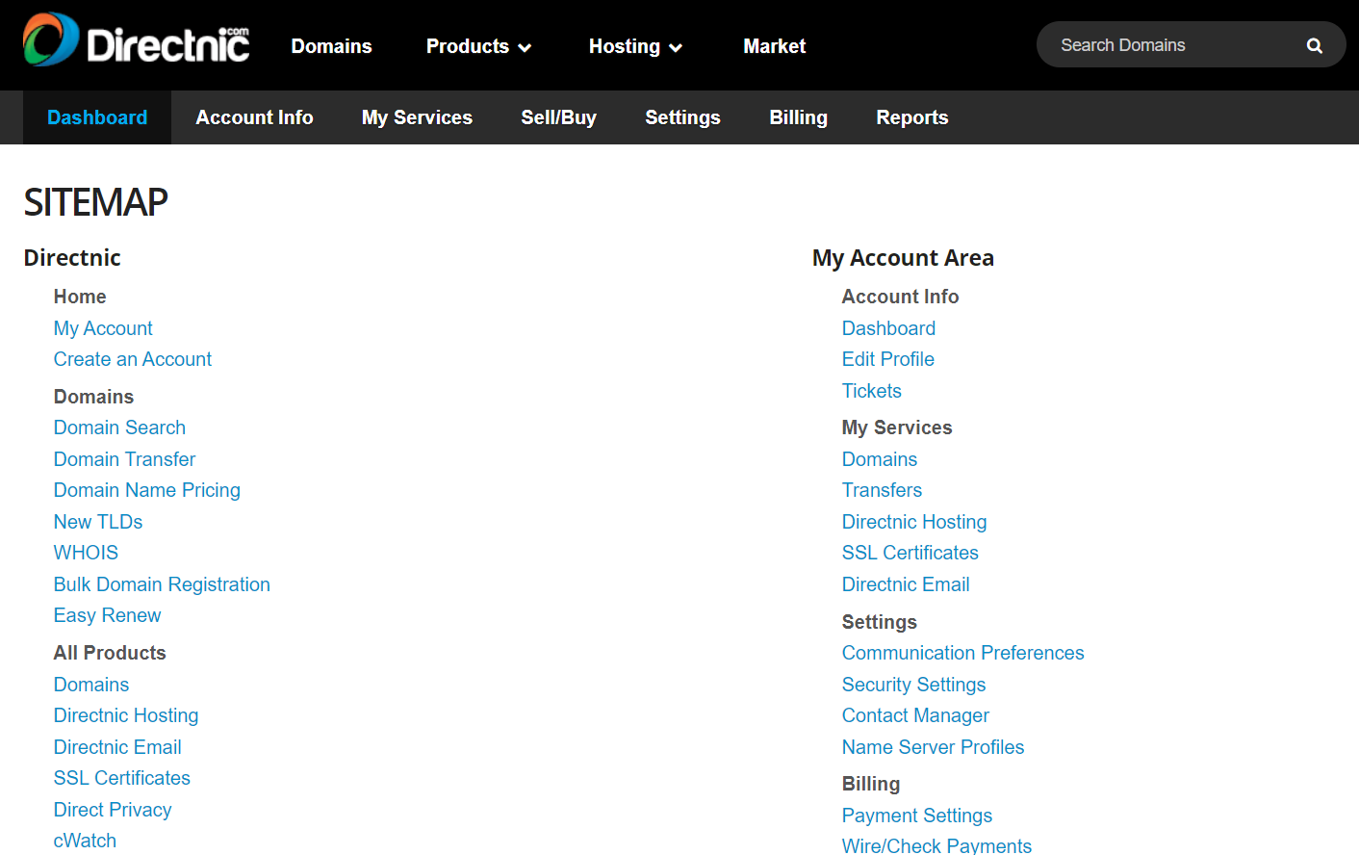Screen dimensions: 1359x855
Task: Open the cWatch link
Action: click(85, 841)
